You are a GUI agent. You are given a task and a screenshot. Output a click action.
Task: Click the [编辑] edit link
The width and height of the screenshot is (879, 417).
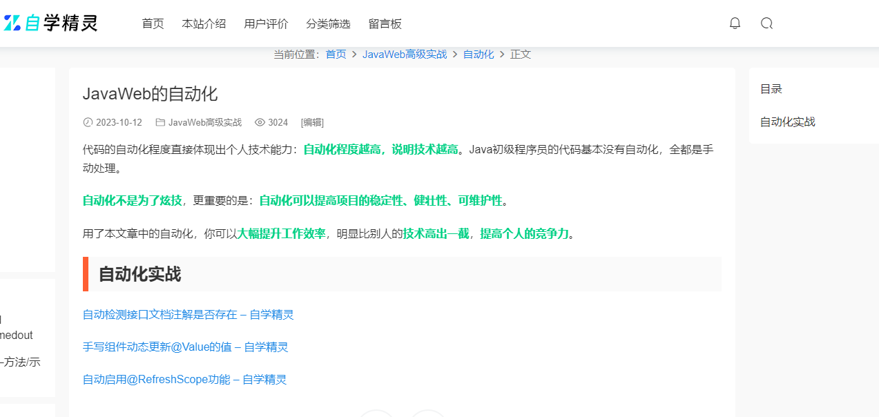click(312, 122)
